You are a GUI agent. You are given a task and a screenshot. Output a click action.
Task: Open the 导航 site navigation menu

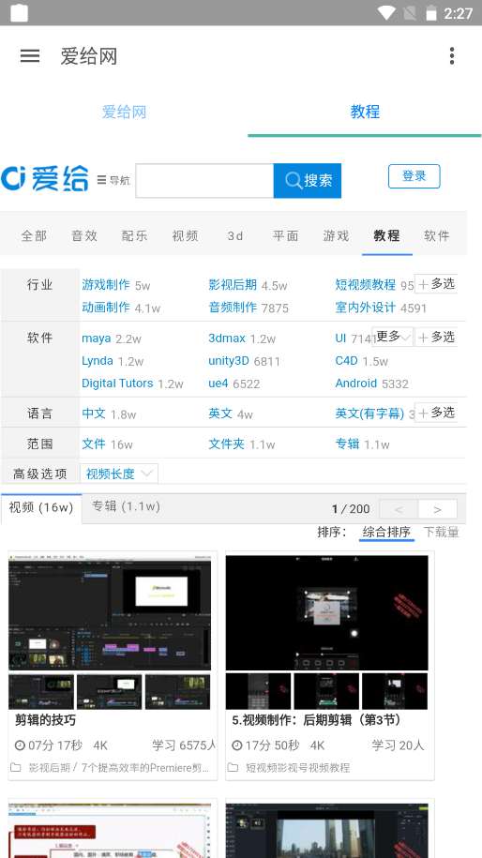pyautogui.click(x=113, y=180)
